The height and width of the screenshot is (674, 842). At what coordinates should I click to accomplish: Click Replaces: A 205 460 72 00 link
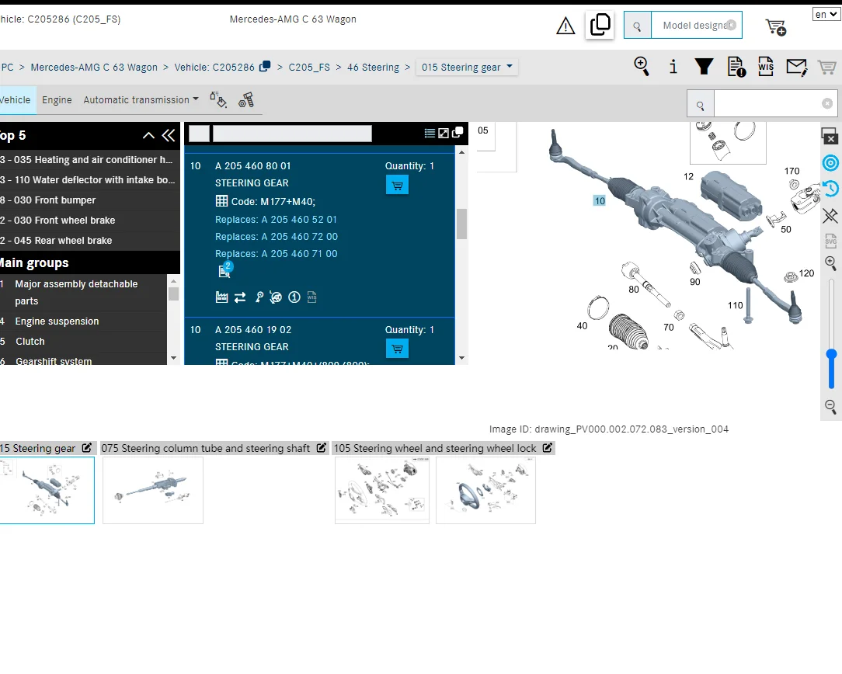[x=277, y=237]
